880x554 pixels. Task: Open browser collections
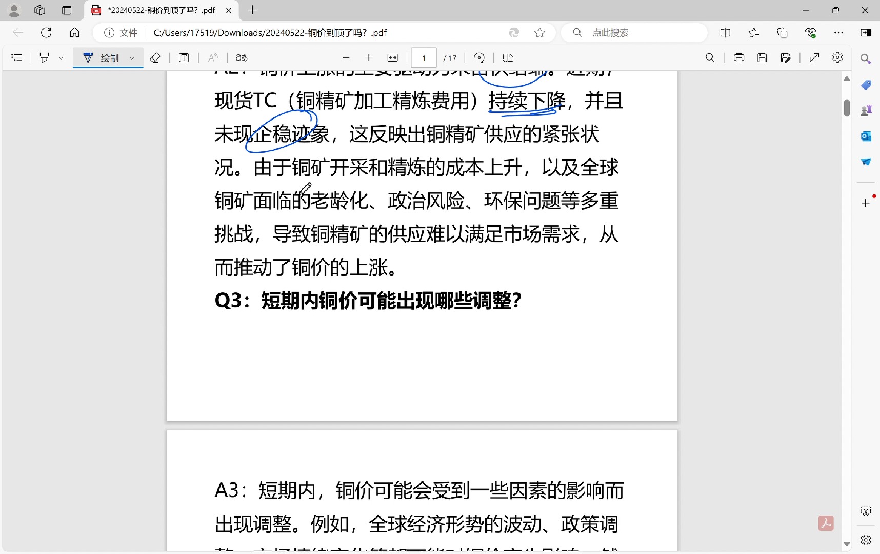tap(782, 33)
